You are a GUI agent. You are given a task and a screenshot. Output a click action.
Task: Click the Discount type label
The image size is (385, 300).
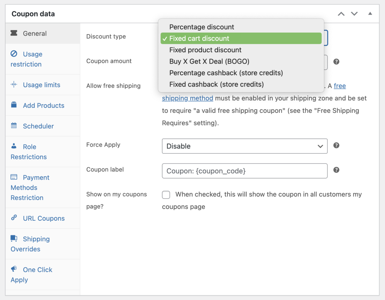pyautogui.click(x=106, y=36)
